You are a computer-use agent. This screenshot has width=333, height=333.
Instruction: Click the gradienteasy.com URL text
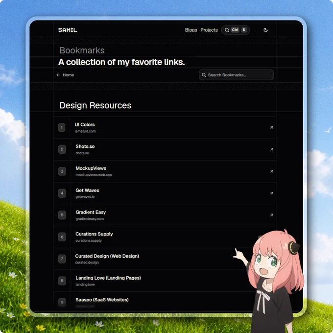pos(90,219)
